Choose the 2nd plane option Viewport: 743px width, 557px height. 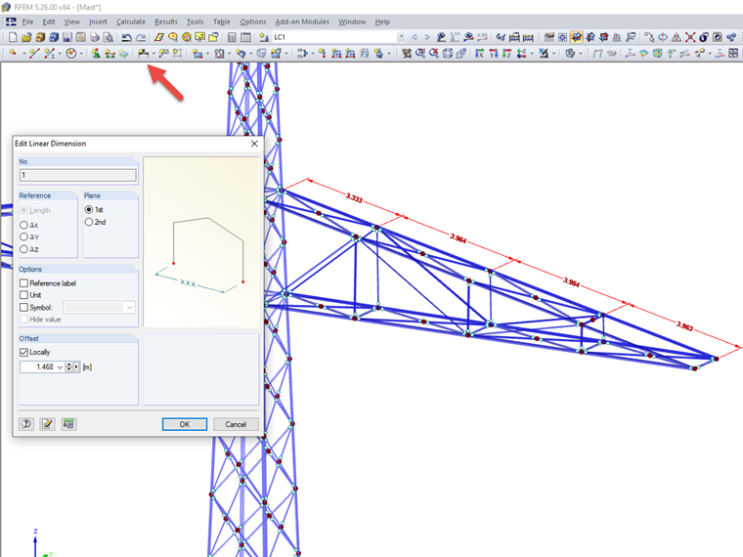(x=89, y=222)
